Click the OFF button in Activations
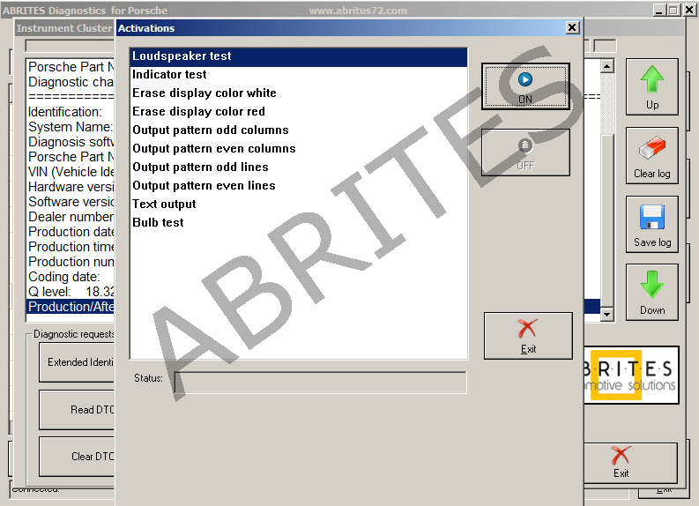 525,153
